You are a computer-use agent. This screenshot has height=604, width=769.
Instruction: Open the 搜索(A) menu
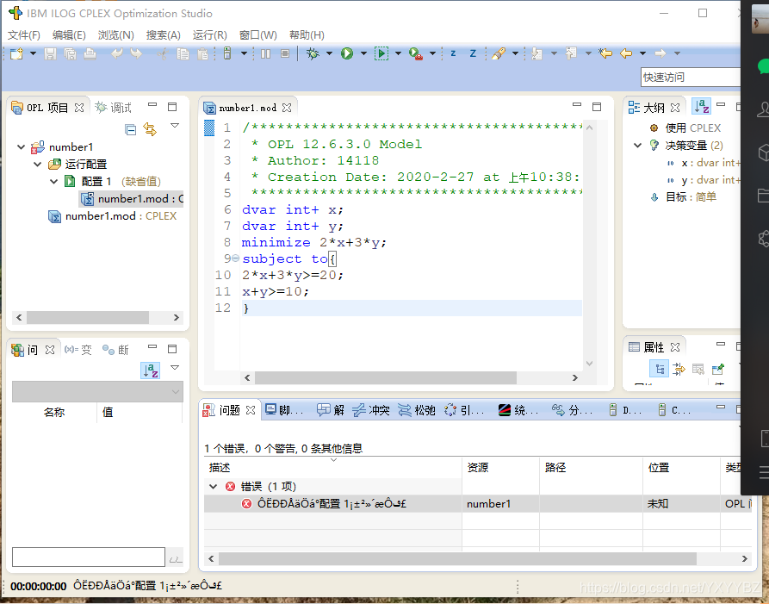(164, 35)
